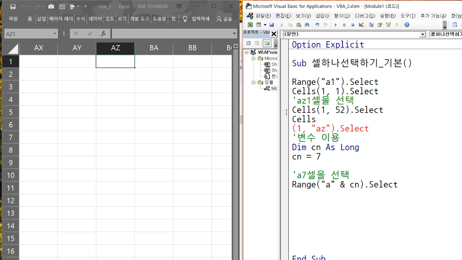
Task: Open the 개발 도구 ribbon tab
Action: (x=140, y=19)
